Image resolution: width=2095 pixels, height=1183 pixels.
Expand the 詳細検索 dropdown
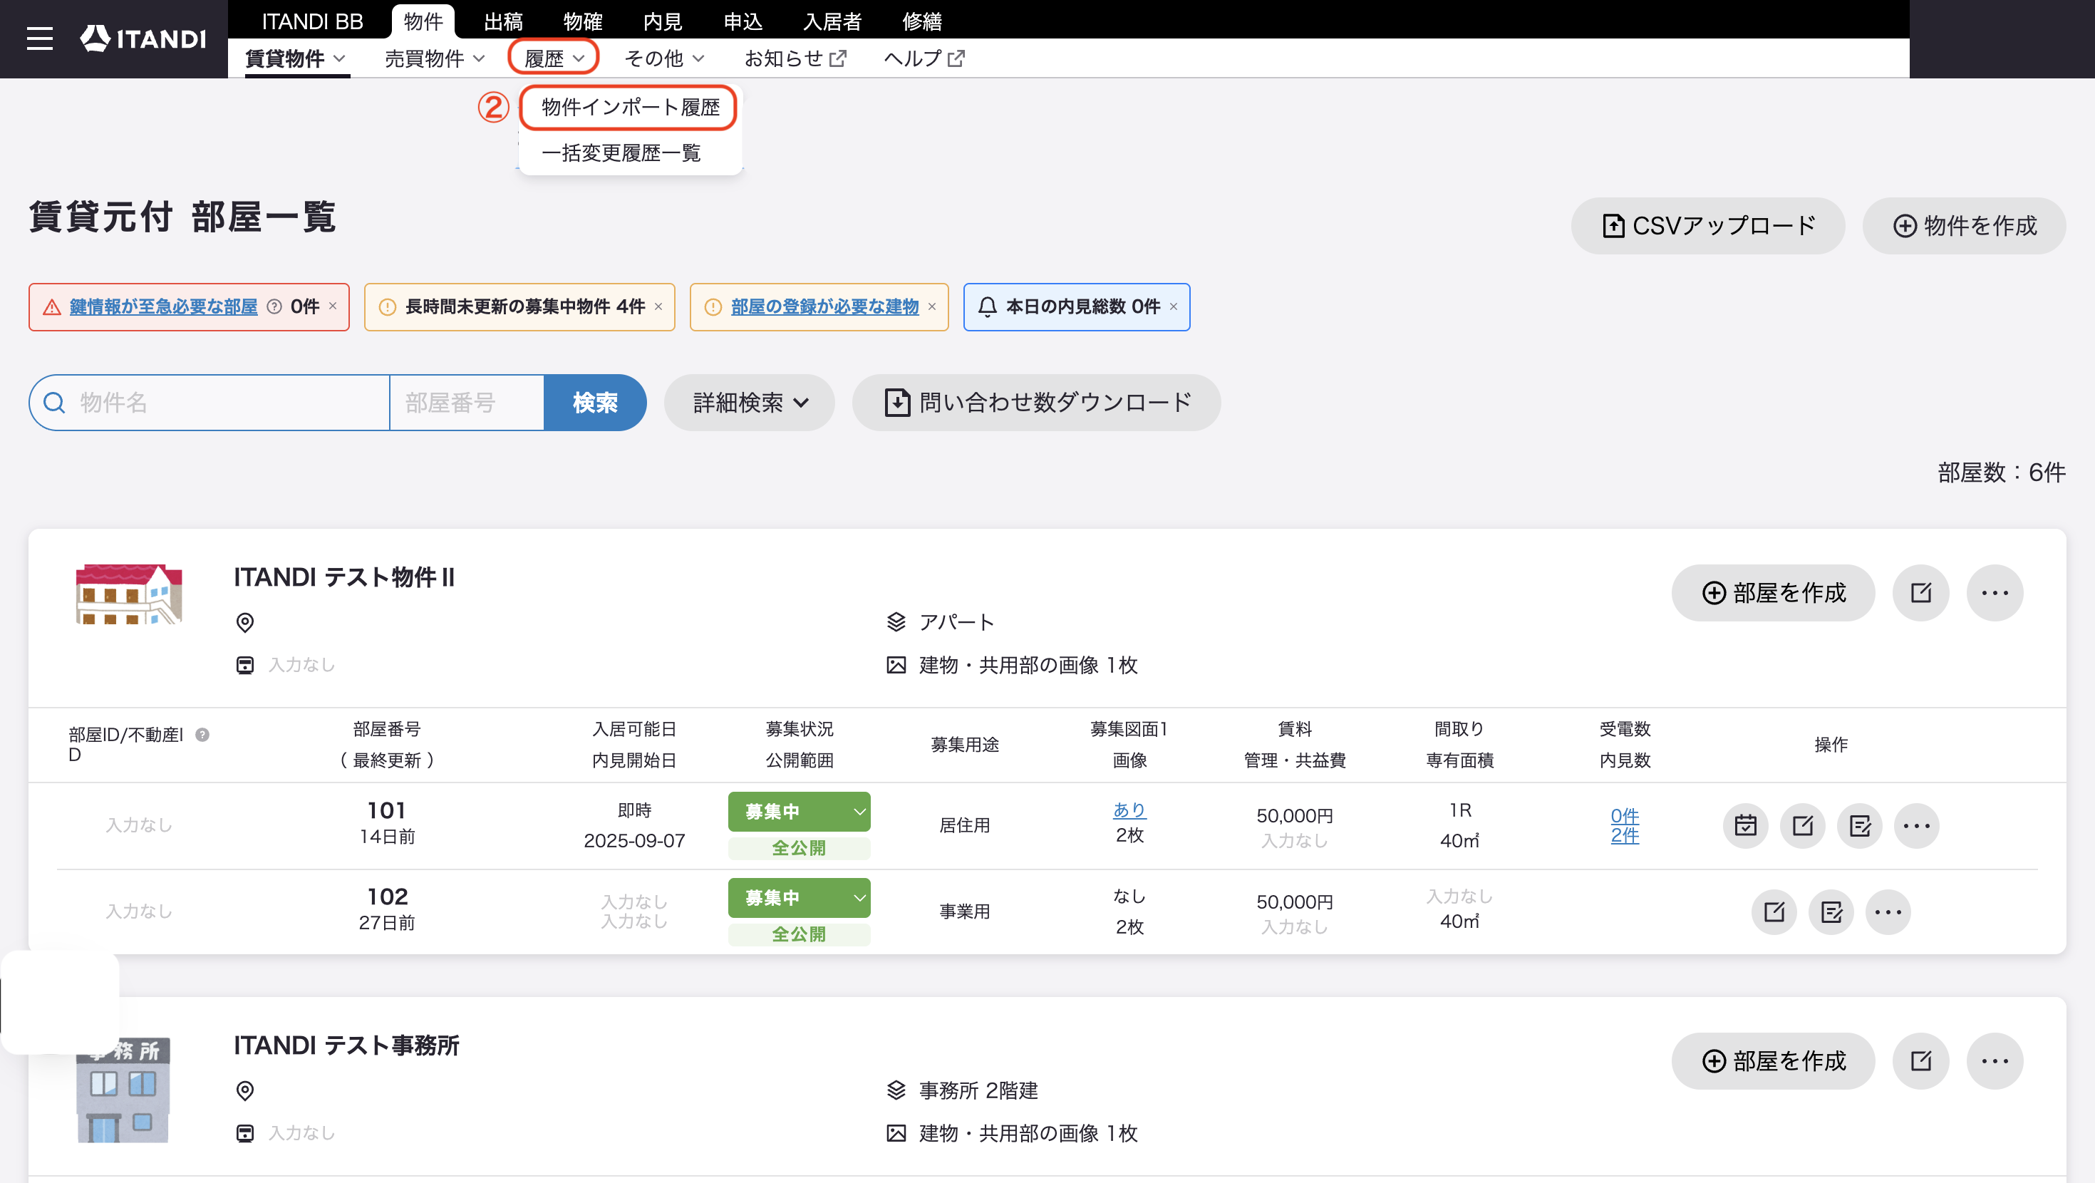coord(749,402)
